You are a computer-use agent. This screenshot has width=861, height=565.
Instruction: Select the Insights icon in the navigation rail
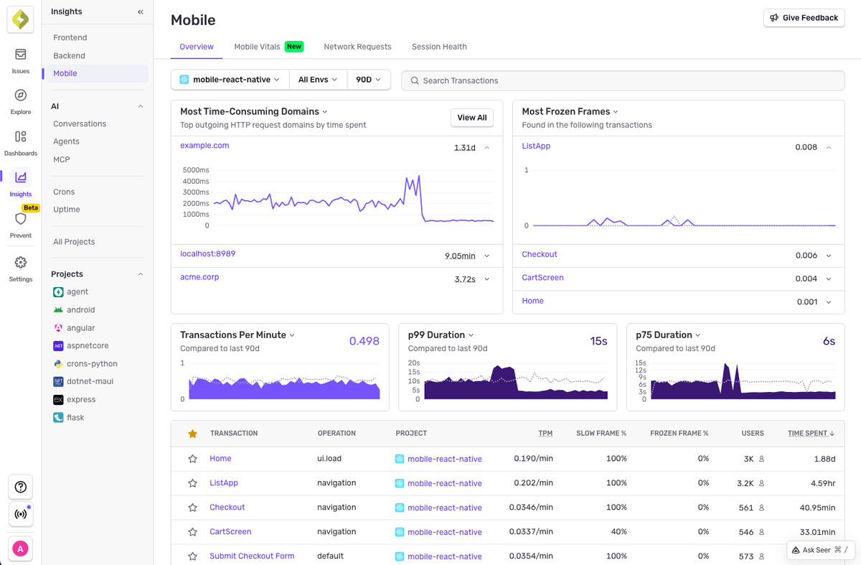tap(20, 181)
